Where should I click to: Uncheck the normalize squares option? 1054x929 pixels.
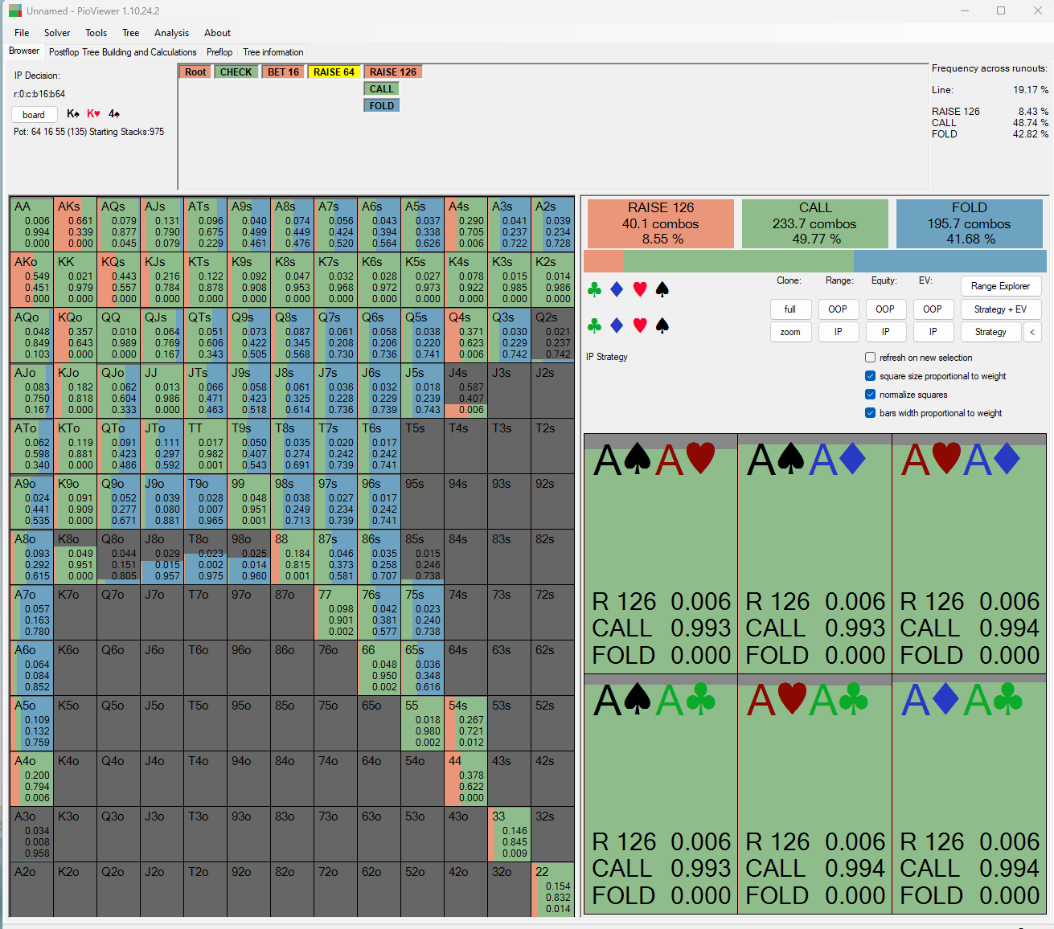(870, 395)
